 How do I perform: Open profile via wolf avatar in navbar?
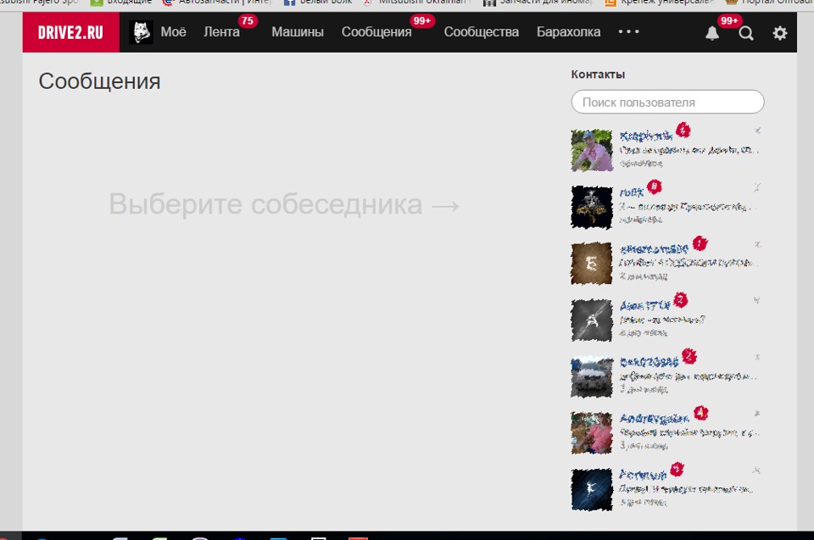[x=141, y=32]
